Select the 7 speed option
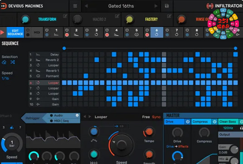This screenshot has width=243, height=164. 20,127
